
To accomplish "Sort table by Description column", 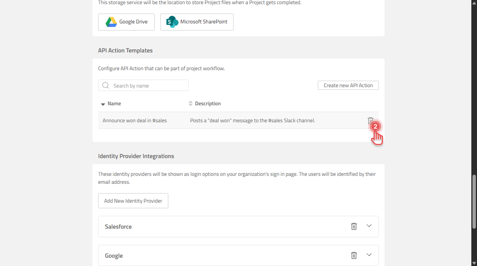I will click(x=205, y=103).
